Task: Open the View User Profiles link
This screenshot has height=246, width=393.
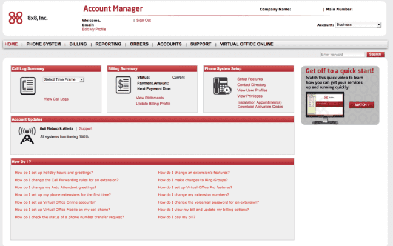Action: [252, 90]
